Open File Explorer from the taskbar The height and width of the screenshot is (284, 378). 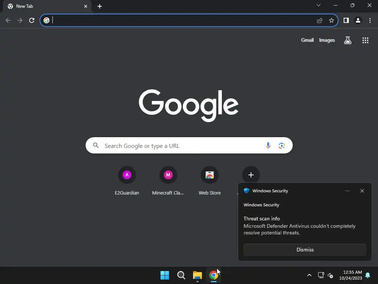pos(197,275)
